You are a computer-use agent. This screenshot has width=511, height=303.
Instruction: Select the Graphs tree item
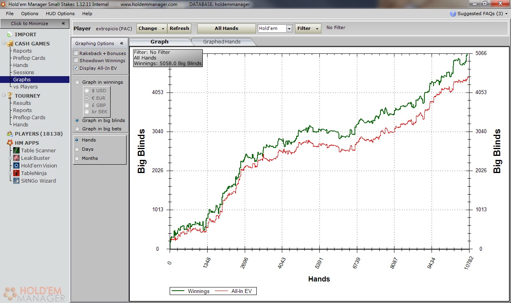22,79
